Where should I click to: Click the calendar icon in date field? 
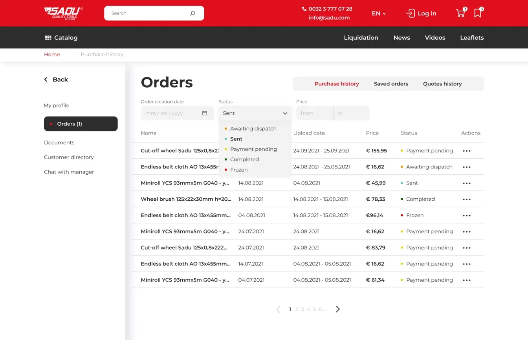click(205, 113)
